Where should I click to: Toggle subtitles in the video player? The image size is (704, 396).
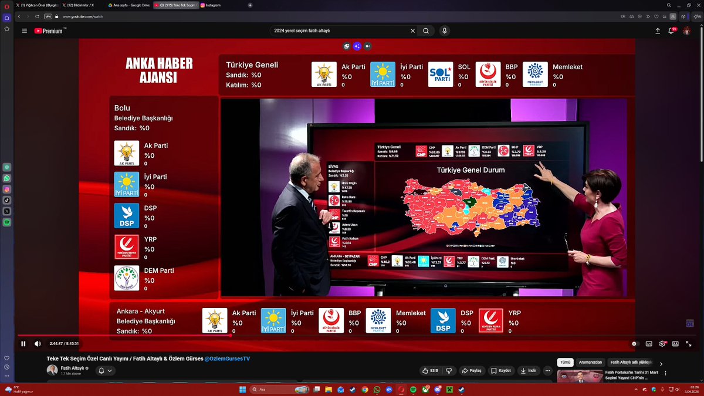click(x=649, y=344)
